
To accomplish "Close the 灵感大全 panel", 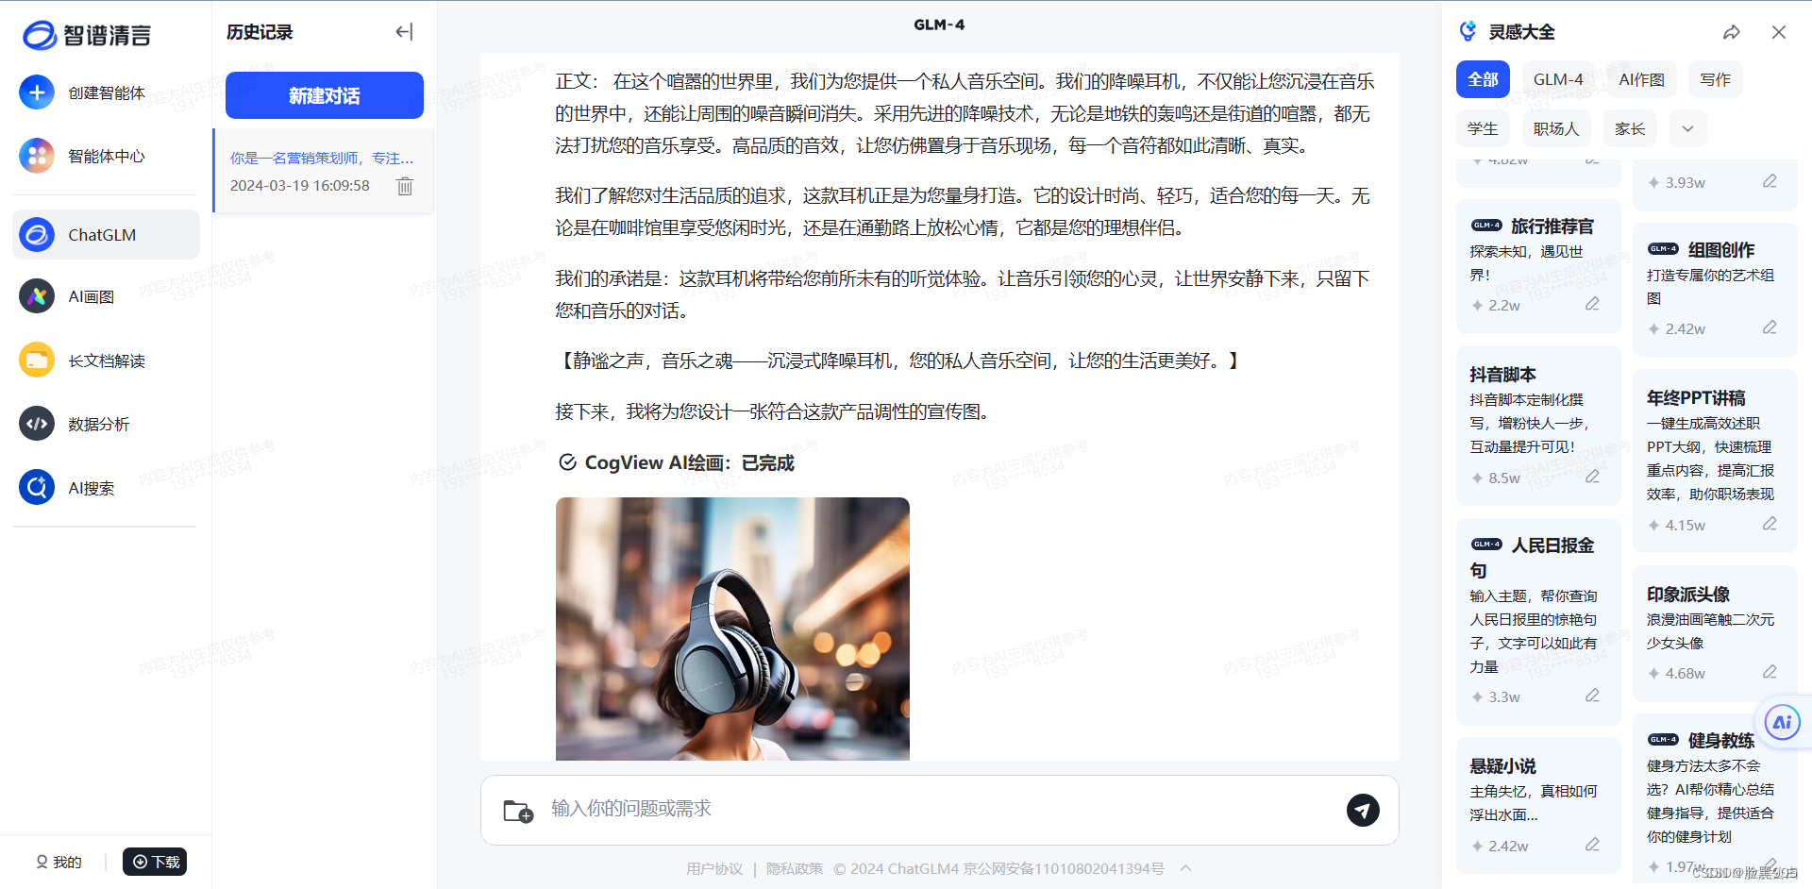I will coord(1779,32).
